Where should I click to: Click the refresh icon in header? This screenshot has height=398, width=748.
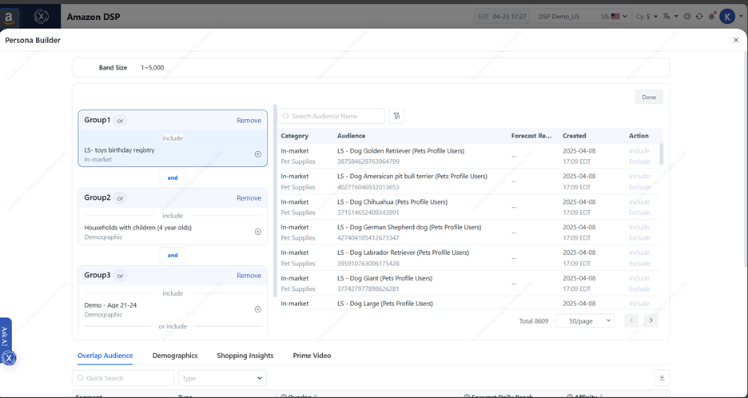coord(699,16)
